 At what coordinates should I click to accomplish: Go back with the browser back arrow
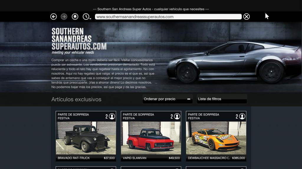[x=54, y=17]
